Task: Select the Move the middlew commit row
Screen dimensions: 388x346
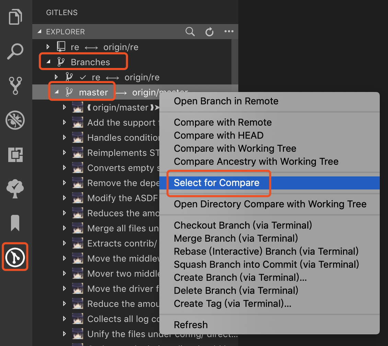Action: pos(96,258)
